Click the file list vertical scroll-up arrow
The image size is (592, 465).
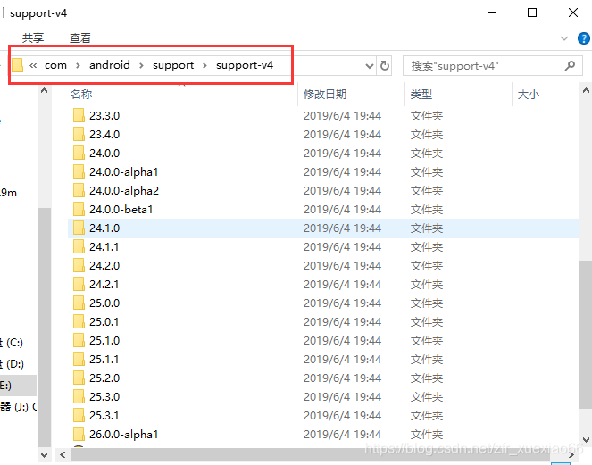[586, 90]
